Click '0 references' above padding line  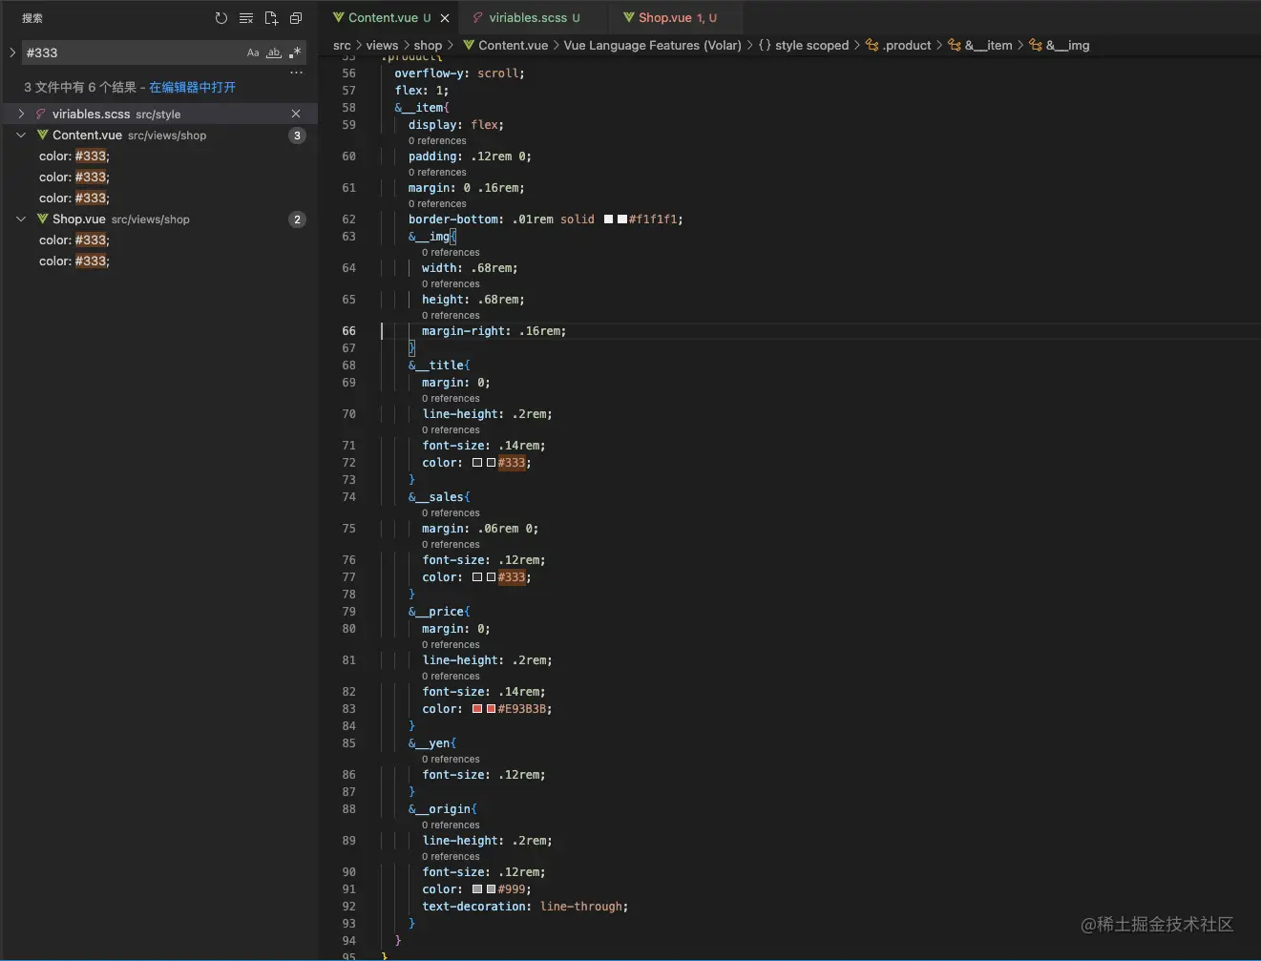437,140
